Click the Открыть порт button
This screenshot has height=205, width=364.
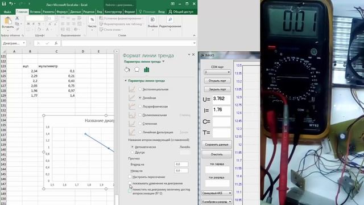217,81
